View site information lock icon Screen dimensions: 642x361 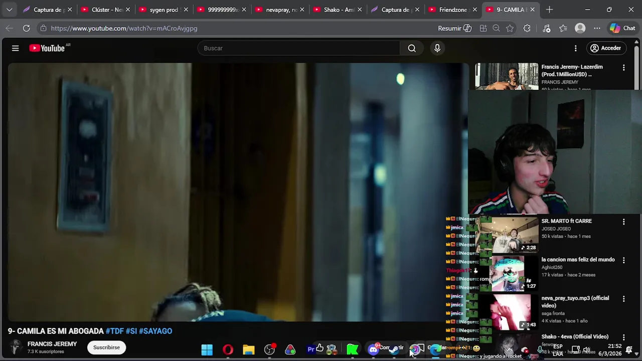pyautogui.click(x=43, y=28)
